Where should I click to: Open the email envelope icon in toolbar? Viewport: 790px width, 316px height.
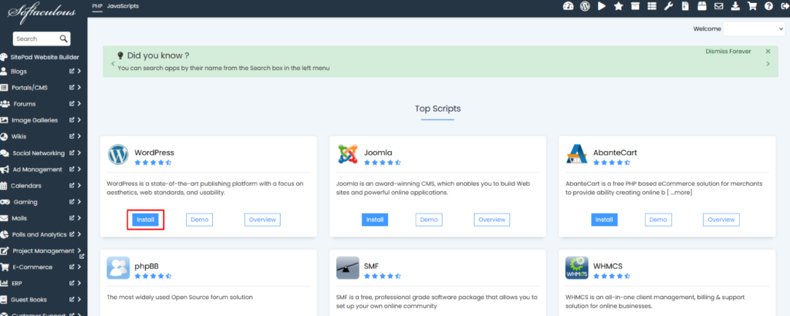click(718, 6)
